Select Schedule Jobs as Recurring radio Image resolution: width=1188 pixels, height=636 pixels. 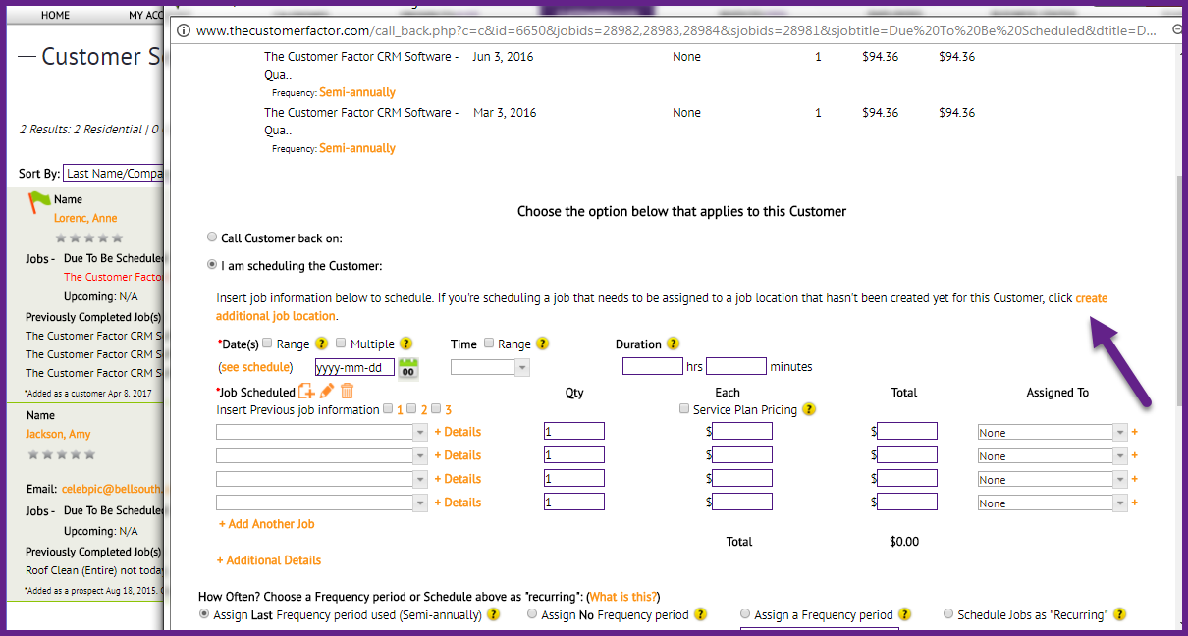point(948,614)
